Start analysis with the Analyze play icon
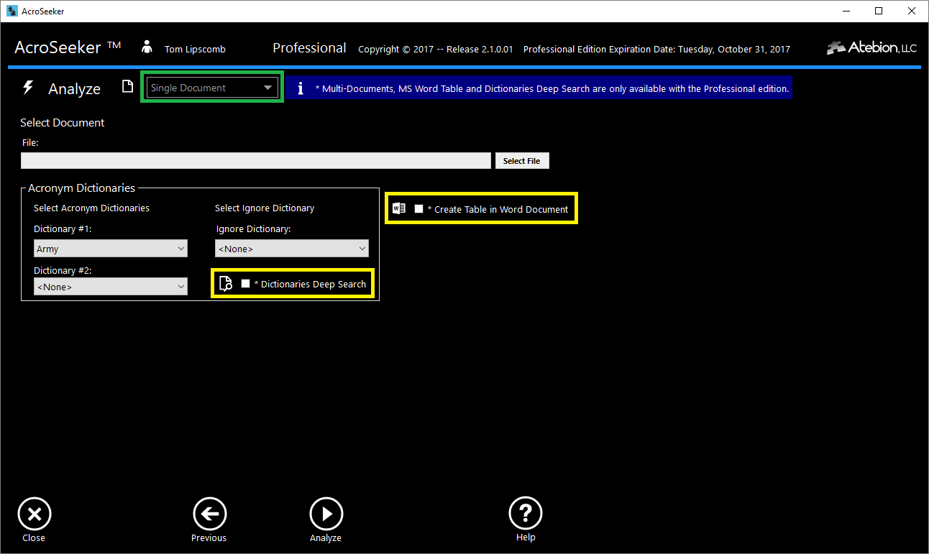 coord(326,514)
